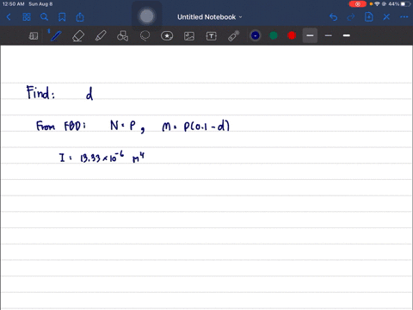Open the more options ellipsis menu

click(404, 17)
